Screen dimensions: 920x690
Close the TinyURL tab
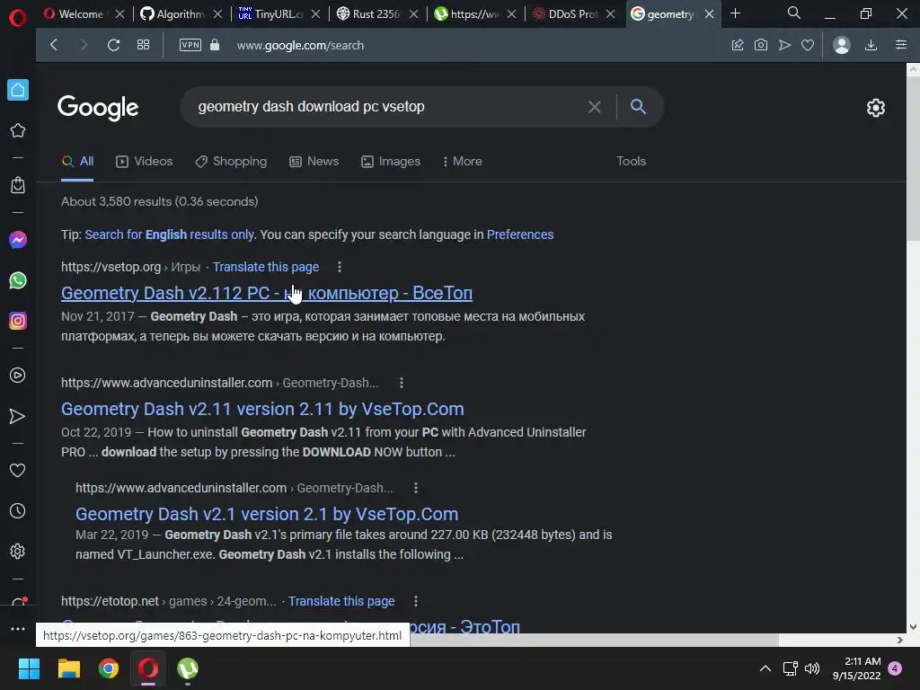[x=315, y=14]
